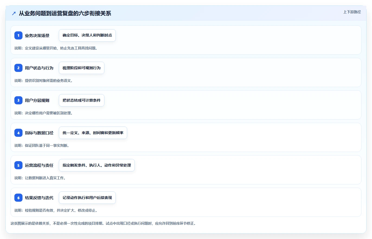Click the 统一定义、来源、时间窗和更新频率 chip
Viewport: 372px width, 239px height.
93,133
